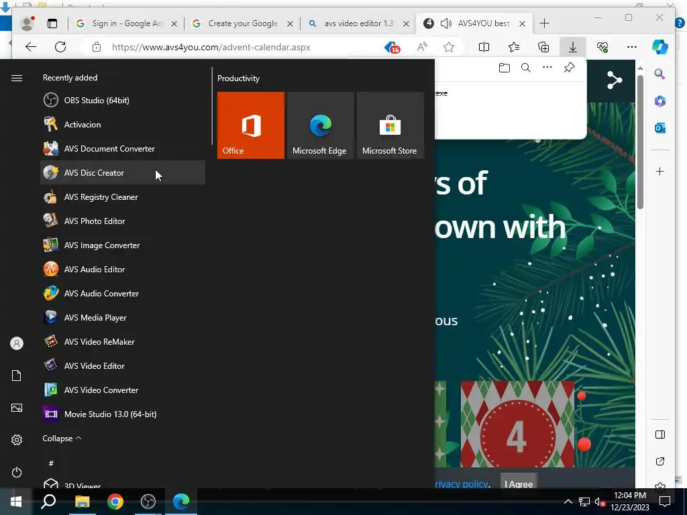Open AVS Video ReMaker
The width and height of the screenshot is (687, 515).
click(x=123, y=341)
